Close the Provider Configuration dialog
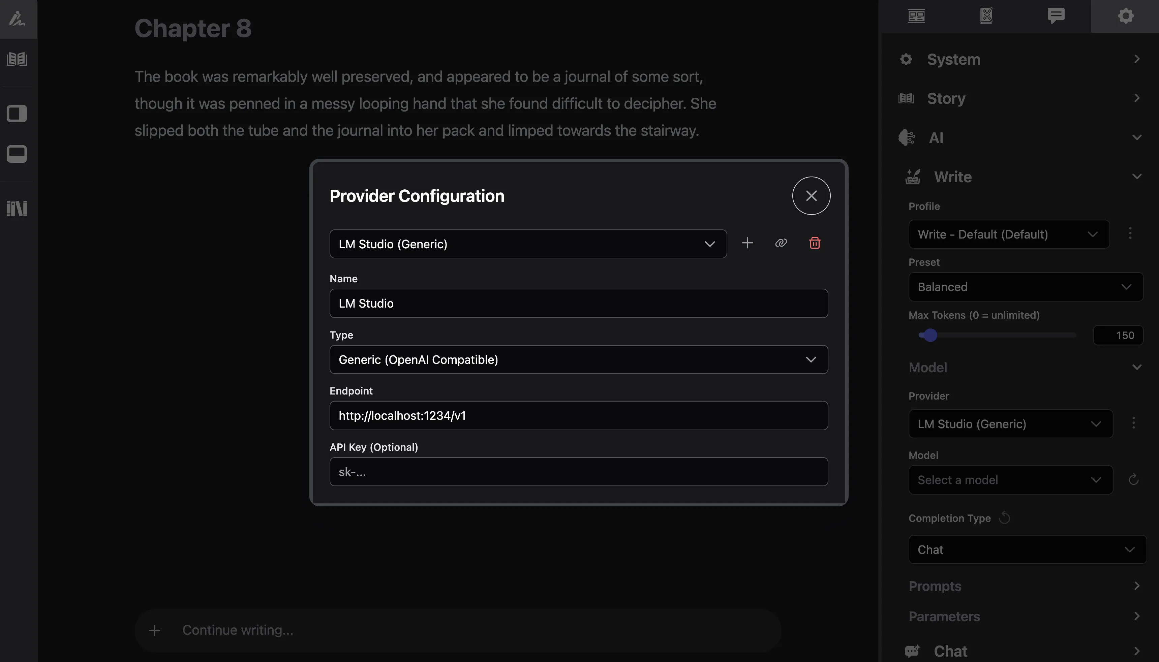The width and height of the screenshot is (1159, 662). pos(811,195)
